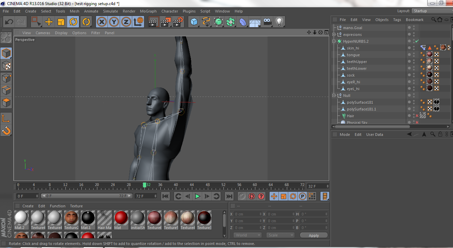Image resolution: width=453 pixels, height=248 pixels.
Task: Toggle the world coordinate system button
Action: point(138,22)
